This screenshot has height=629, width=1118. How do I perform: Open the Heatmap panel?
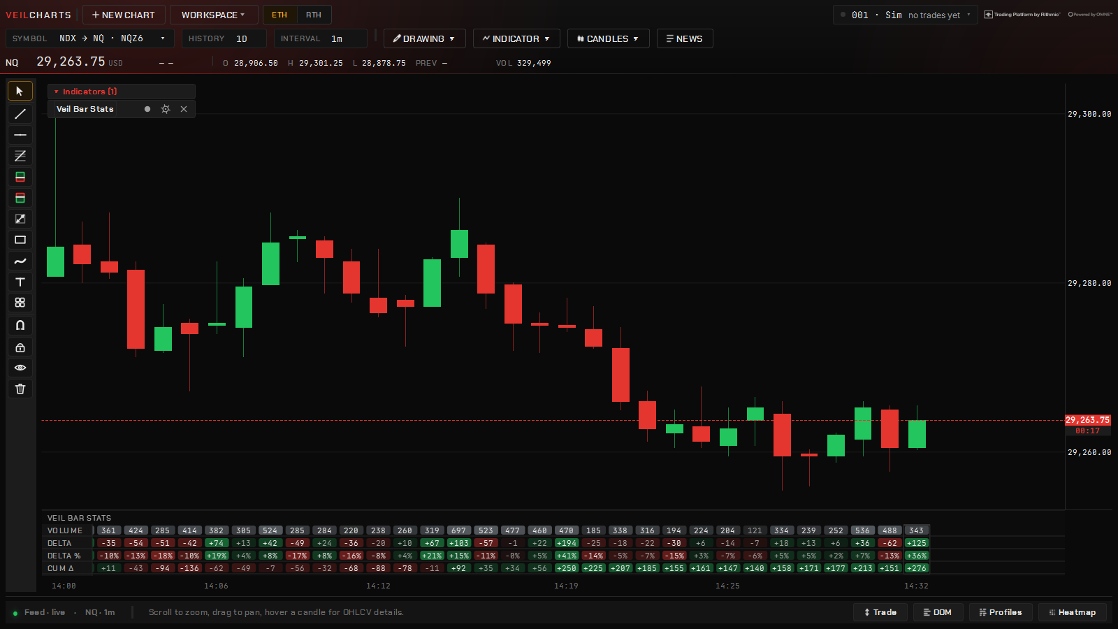click(1073, 612)
